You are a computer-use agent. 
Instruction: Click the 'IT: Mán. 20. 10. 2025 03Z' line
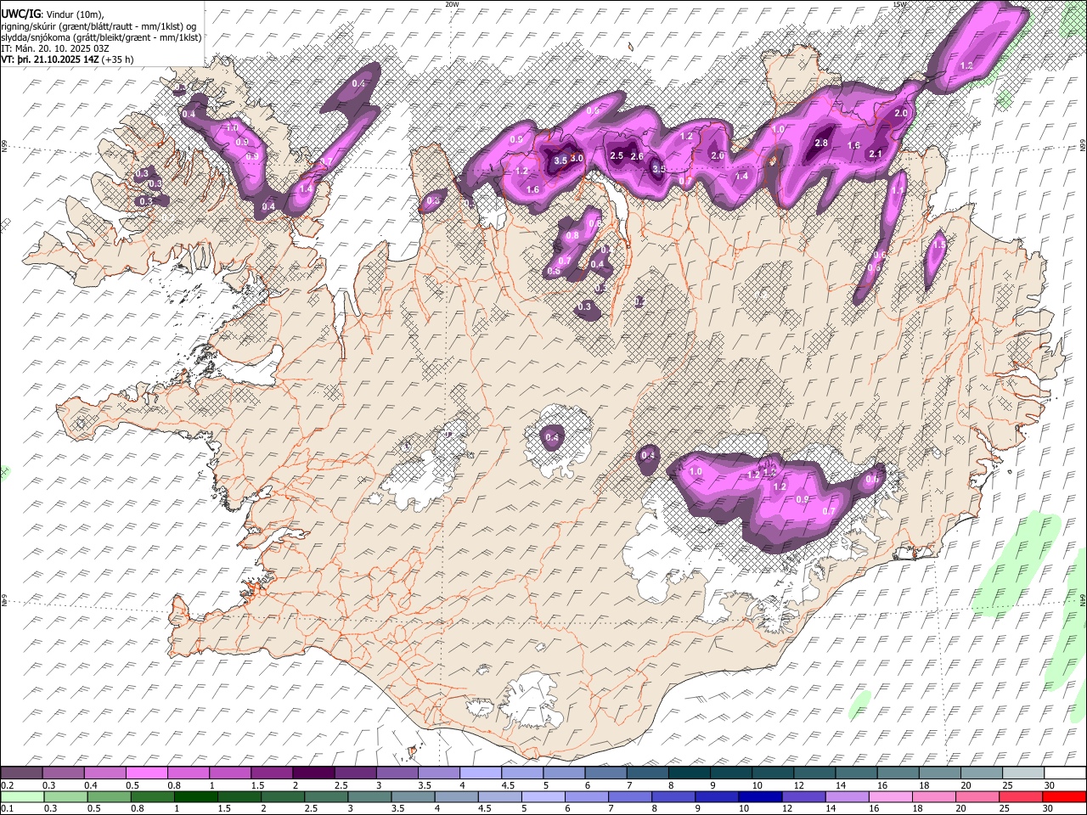point(55,48)
